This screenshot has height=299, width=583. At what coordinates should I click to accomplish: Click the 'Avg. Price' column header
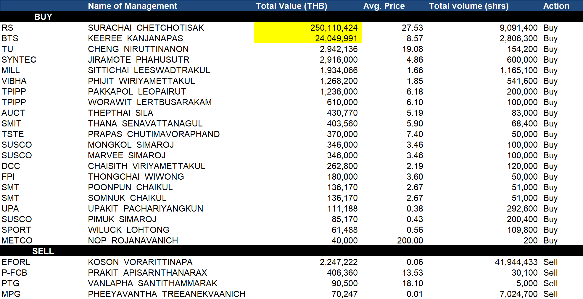coord(384,6)
